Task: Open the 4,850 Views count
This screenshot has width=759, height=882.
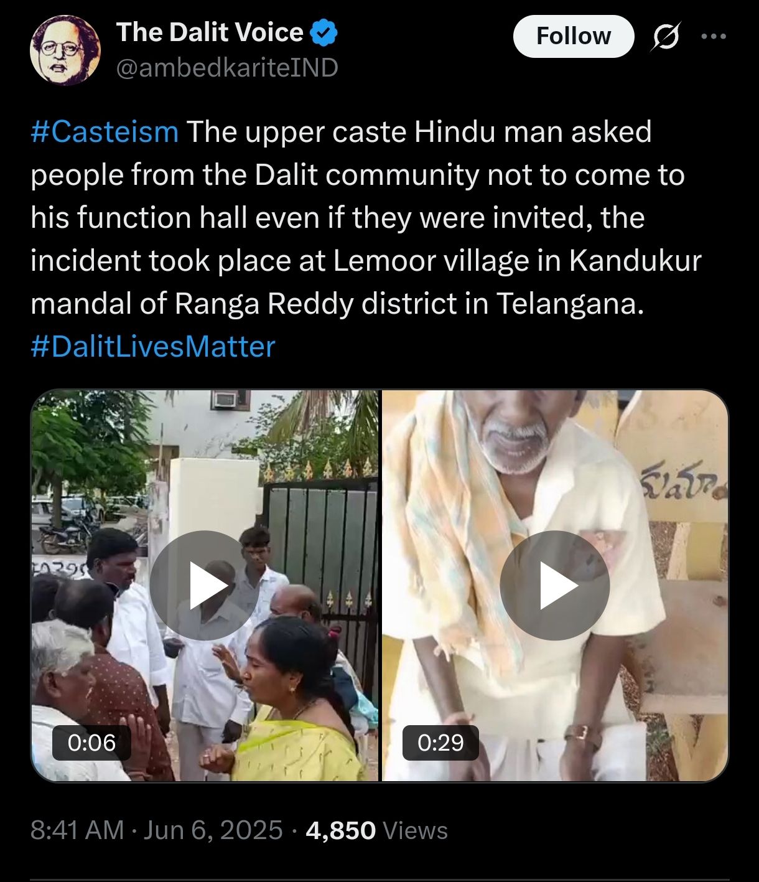Action: [x=377, y=830]
